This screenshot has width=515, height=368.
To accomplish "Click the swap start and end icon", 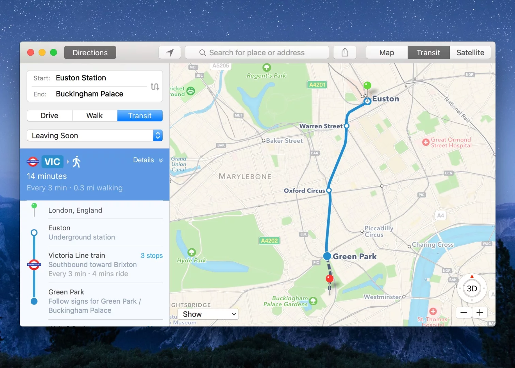I will click(155, 87).
